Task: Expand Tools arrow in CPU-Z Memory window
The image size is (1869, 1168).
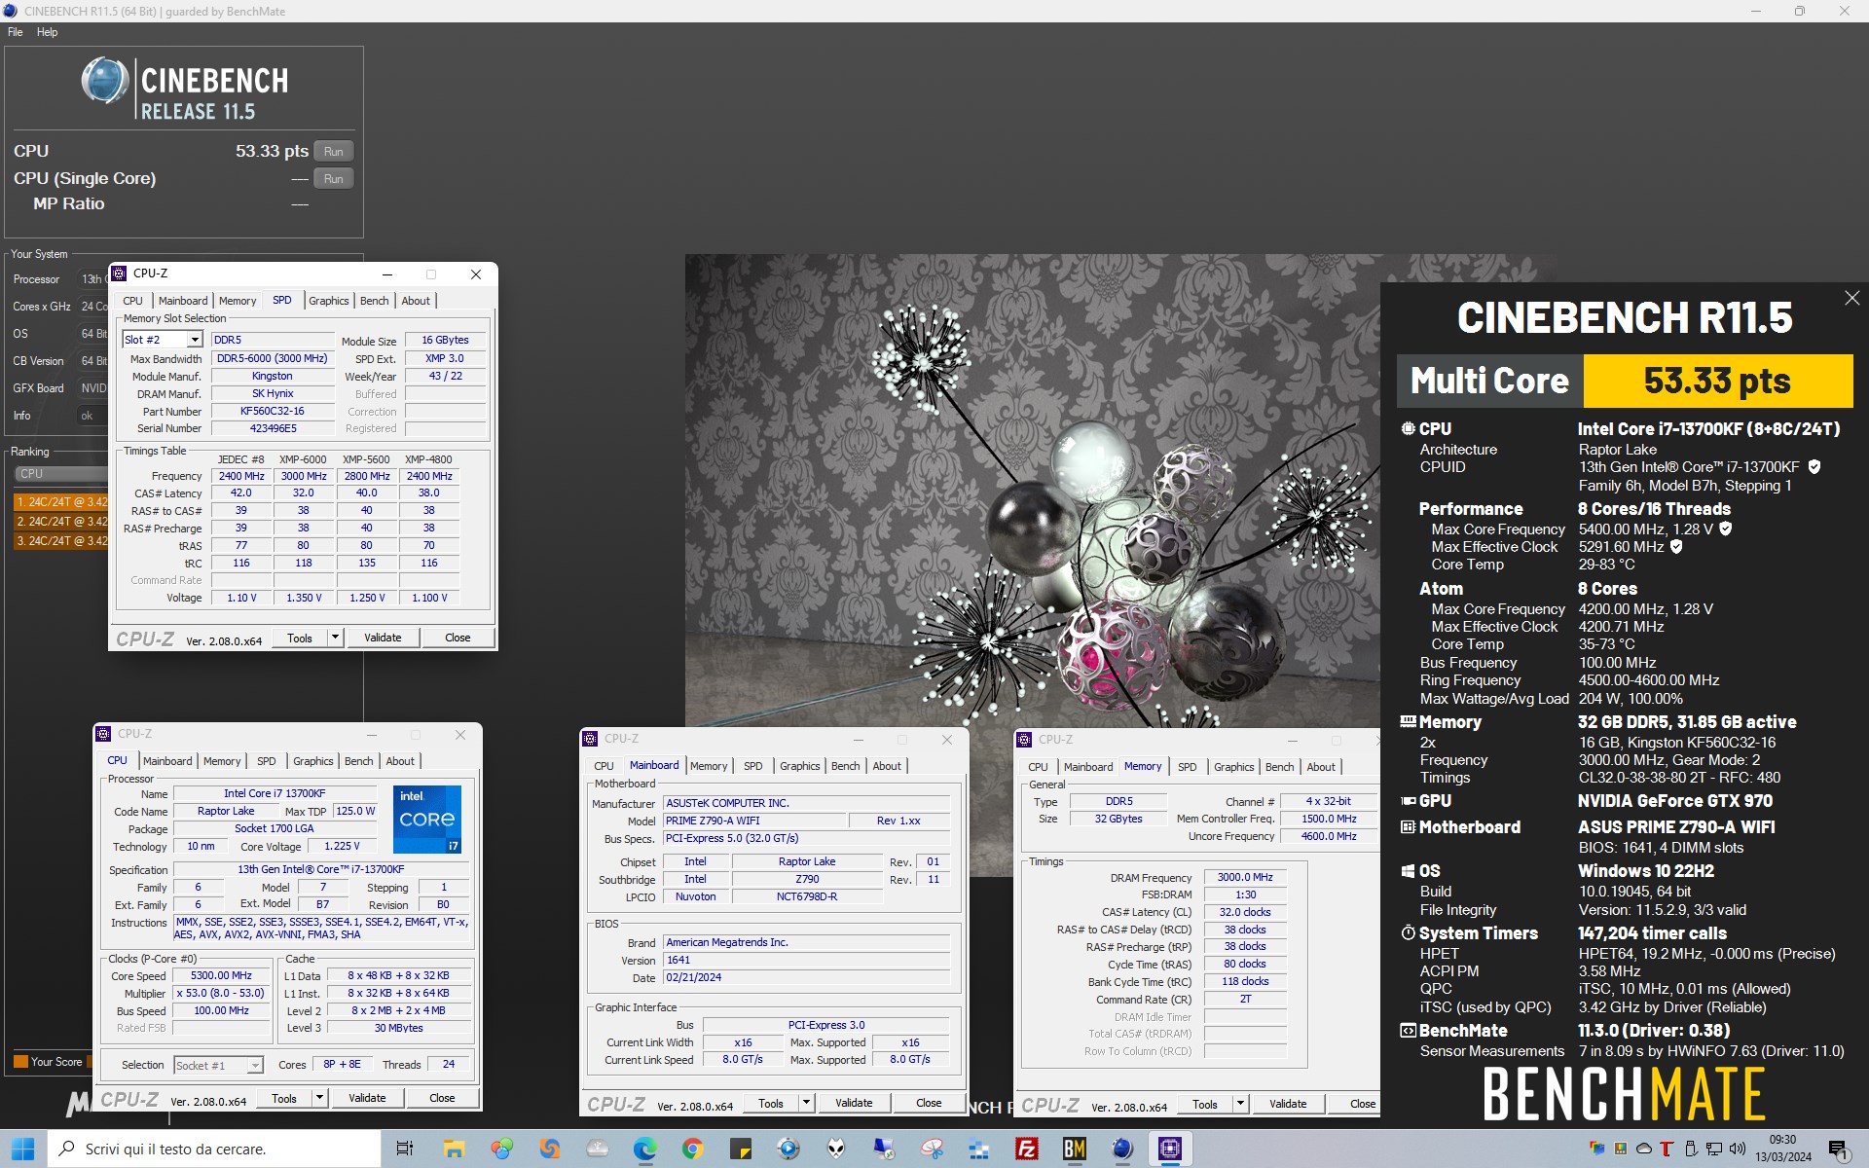Action: (1240, 1104)
